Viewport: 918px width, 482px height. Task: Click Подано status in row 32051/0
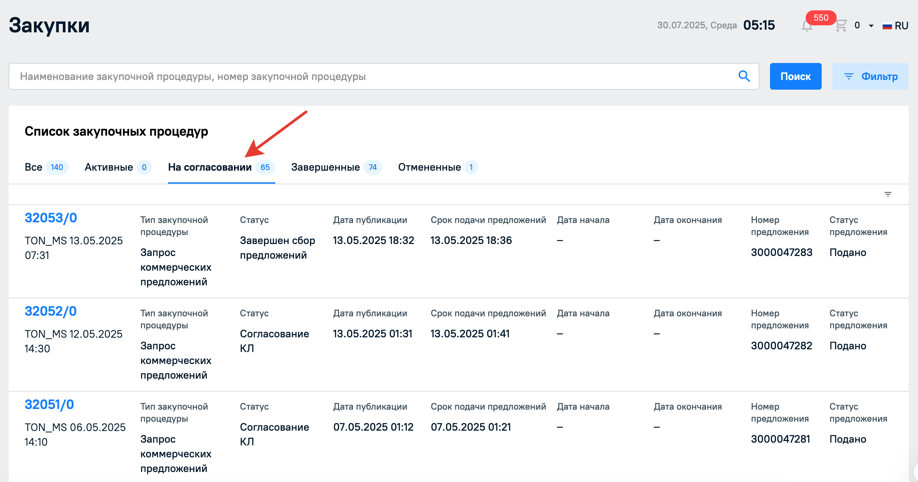pos(848,439)
